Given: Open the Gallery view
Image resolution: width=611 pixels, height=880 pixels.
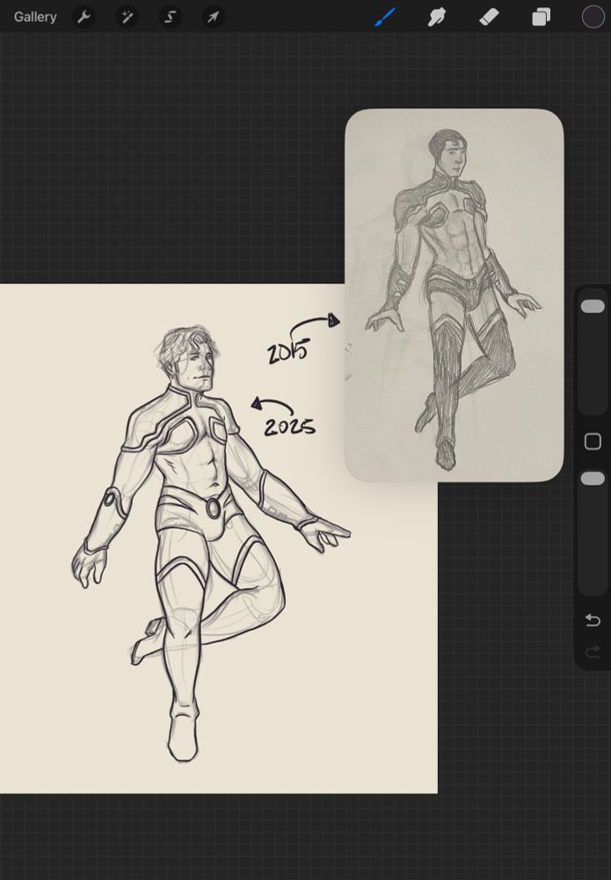Looking at the screenshot, I should tap(35, 18).
